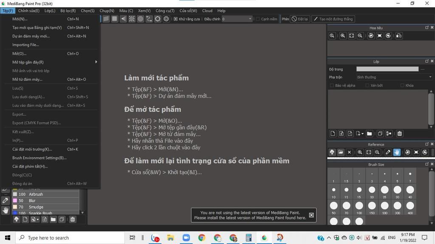Click the Navigator zoom 100% magnifier icon

tap(332, 36)
